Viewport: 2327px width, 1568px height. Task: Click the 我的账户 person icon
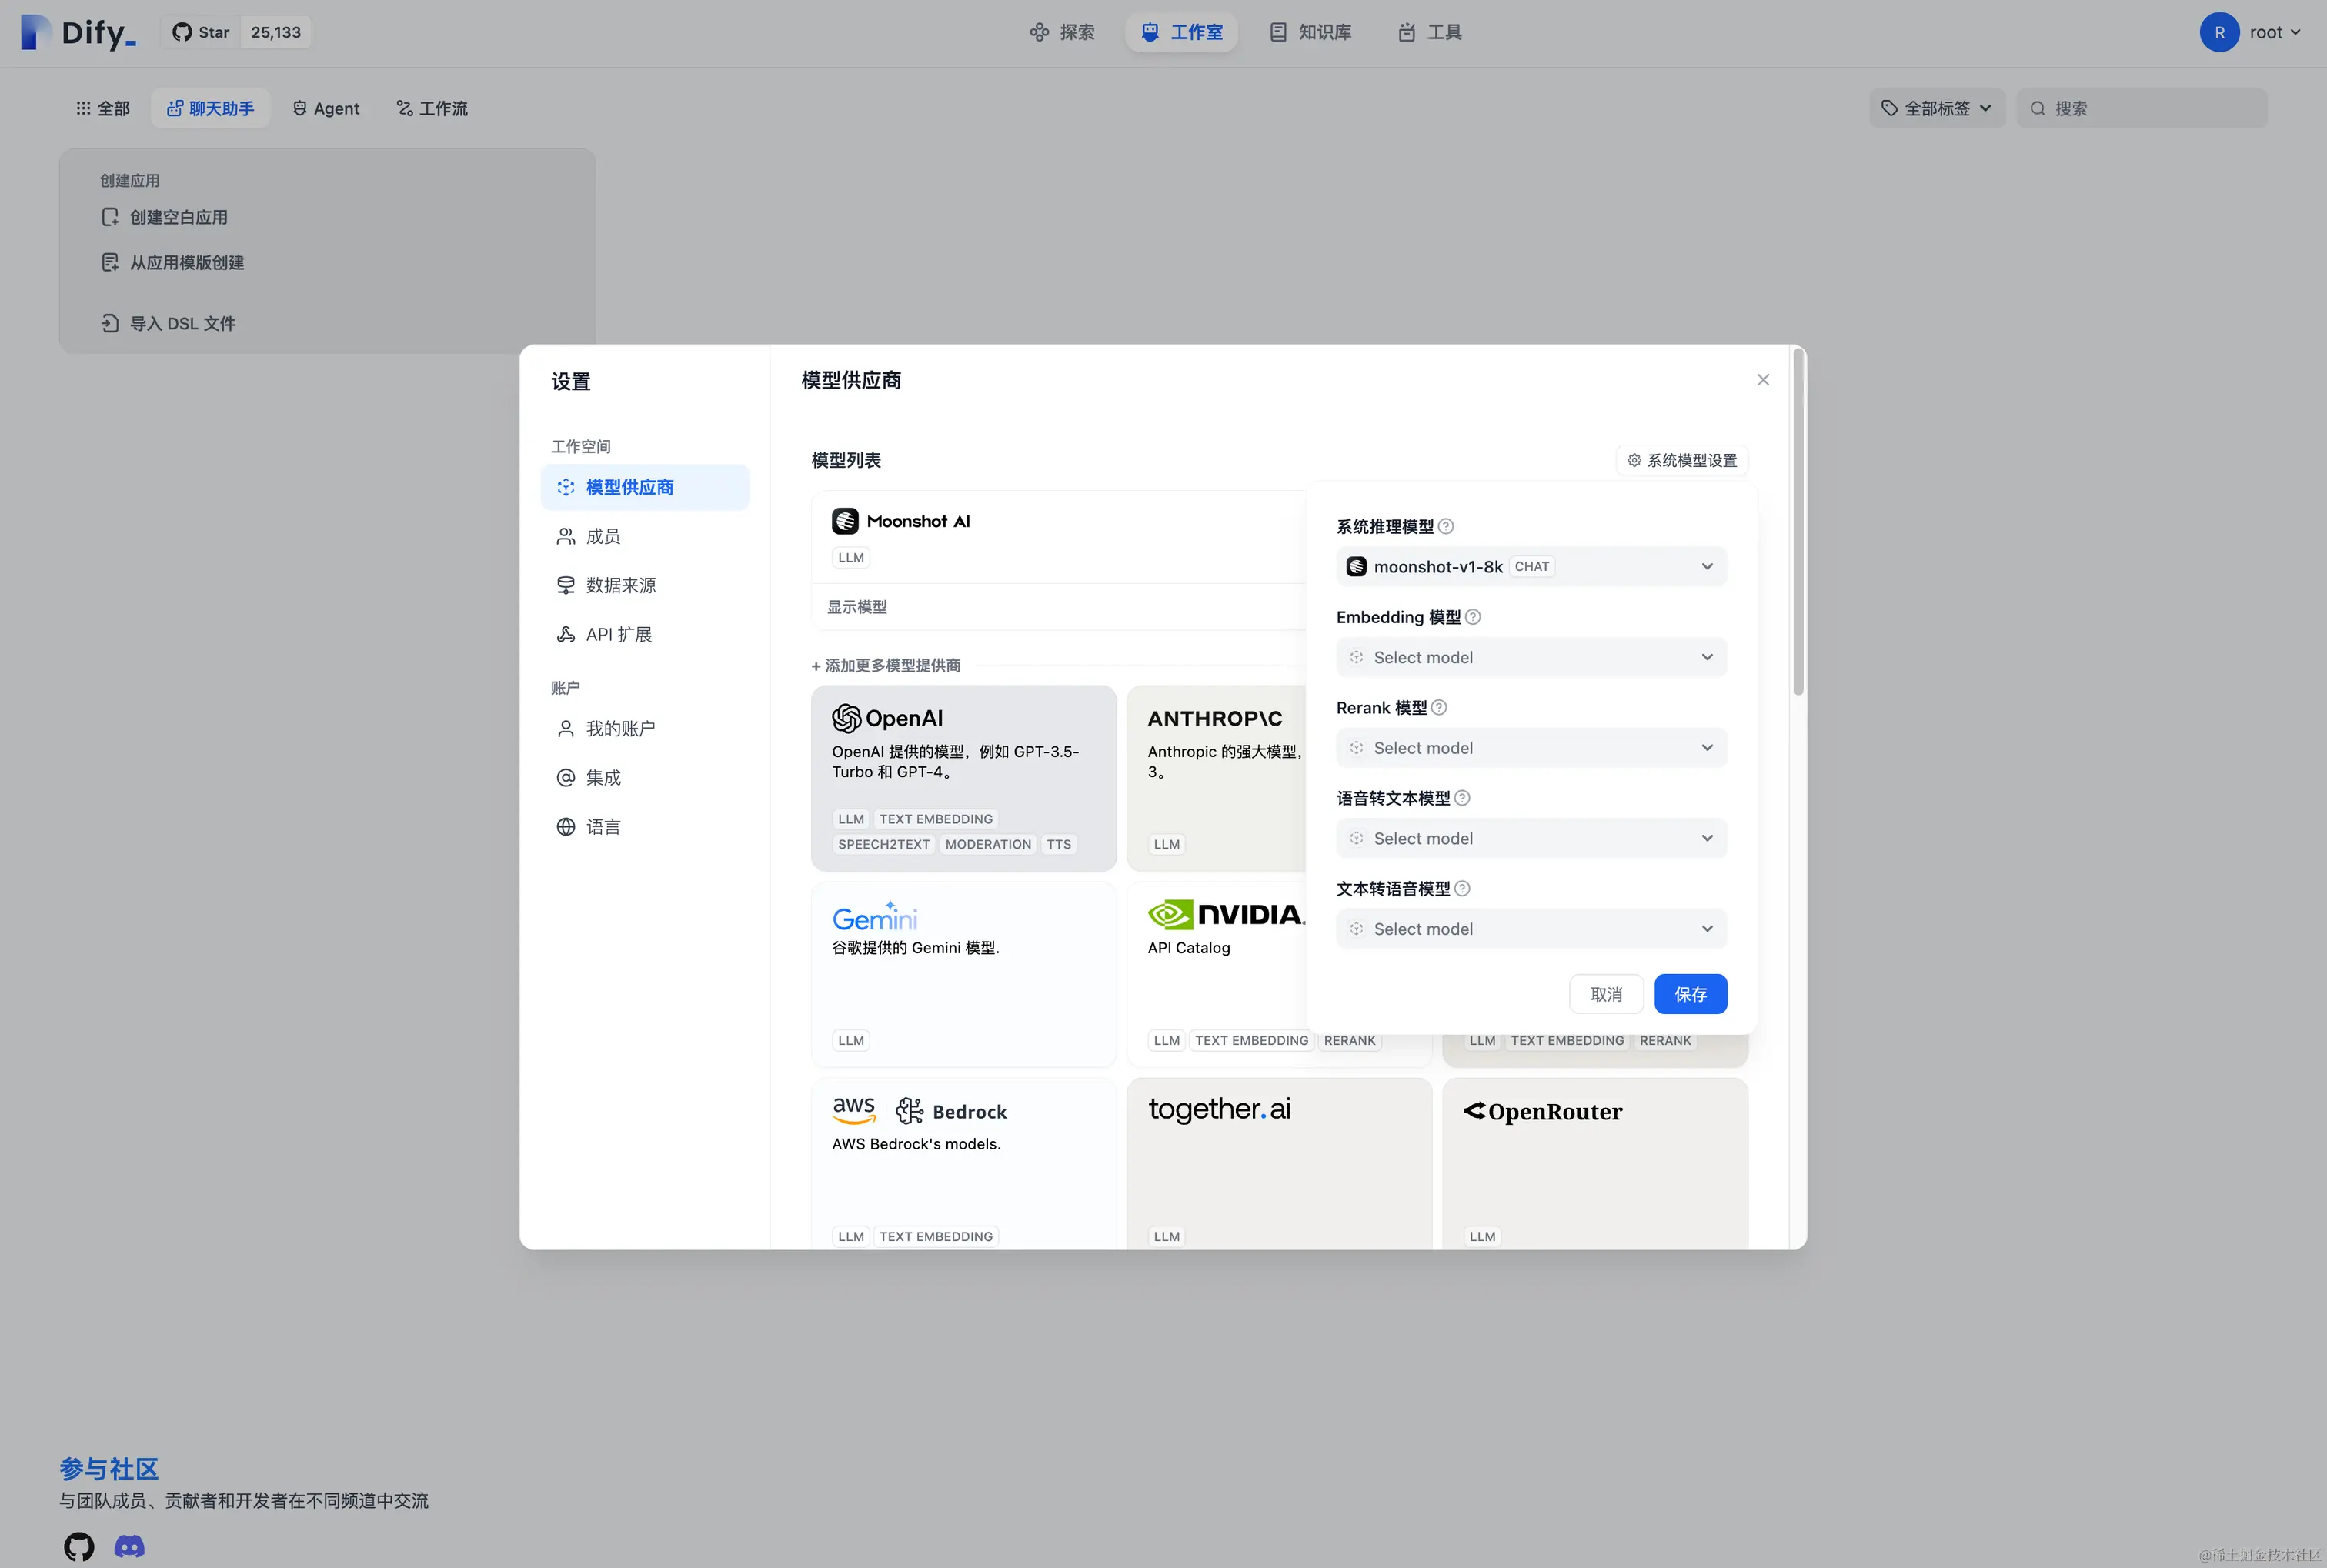[x=566, y=728]
